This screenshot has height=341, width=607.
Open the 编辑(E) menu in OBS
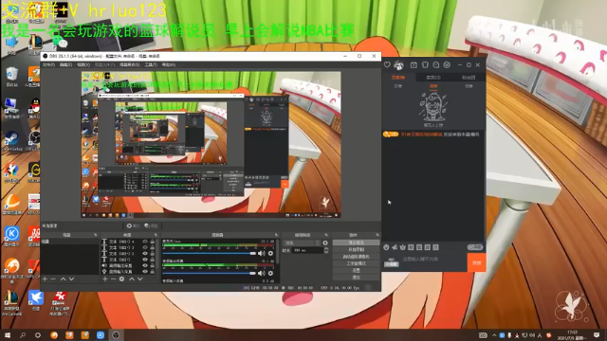[x=65, y=64]
